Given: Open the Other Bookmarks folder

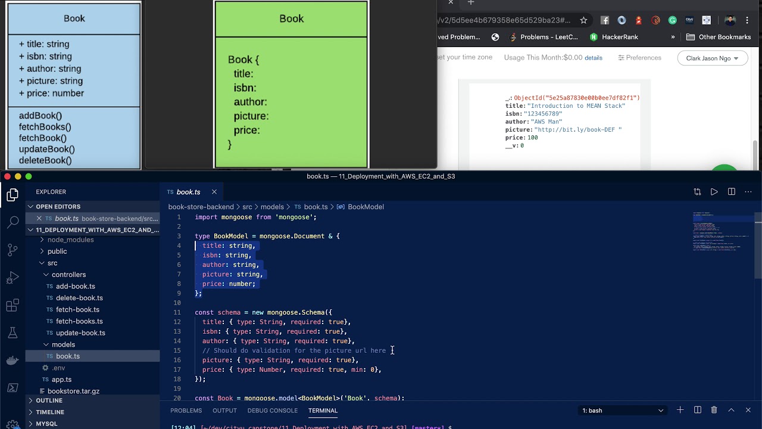Looking at the screenshot, I should click(x=719, y=37).
